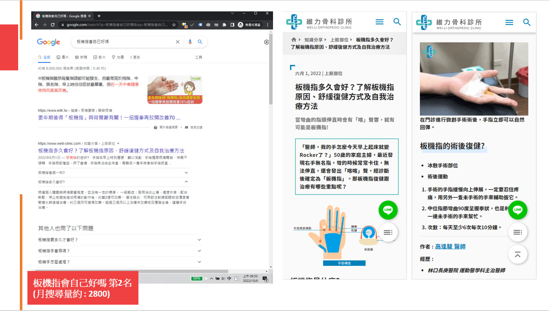Viewport: 549px width, 311px height.
Task: Open the 更年期後得「板機指」featured snippet link
Action: point(109,118)
